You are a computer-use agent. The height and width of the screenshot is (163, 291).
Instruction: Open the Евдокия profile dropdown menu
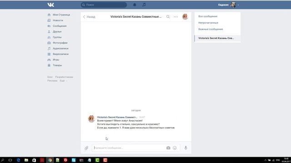click(x=228, y=5)
